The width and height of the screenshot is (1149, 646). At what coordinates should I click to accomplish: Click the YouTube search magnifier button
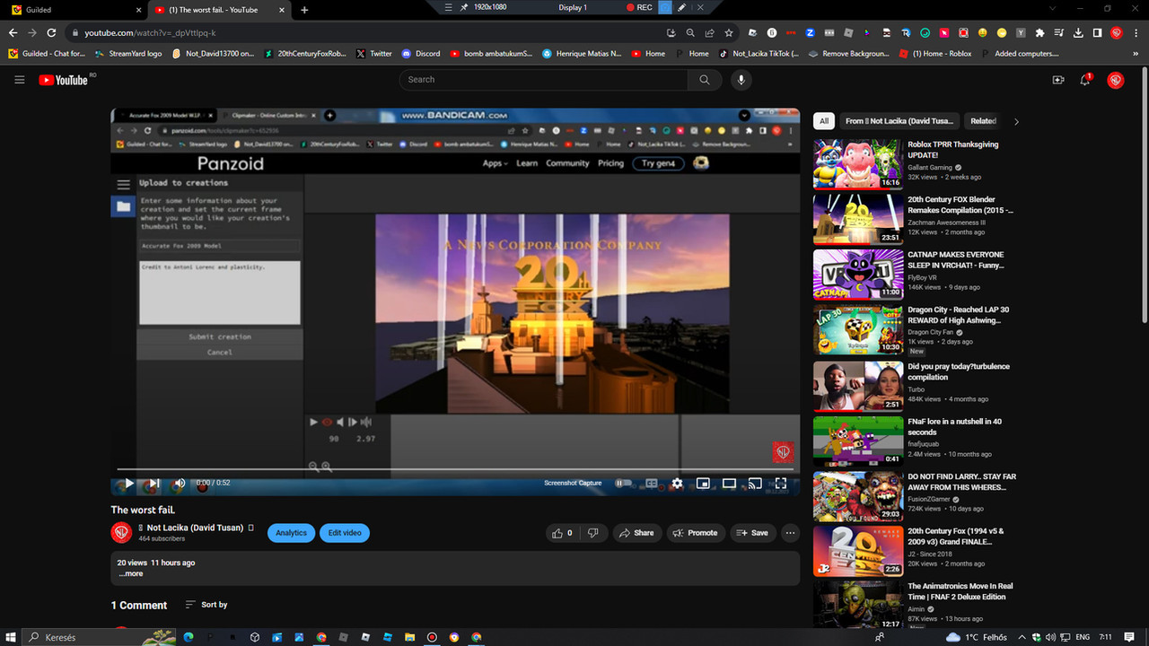point(705,80)
